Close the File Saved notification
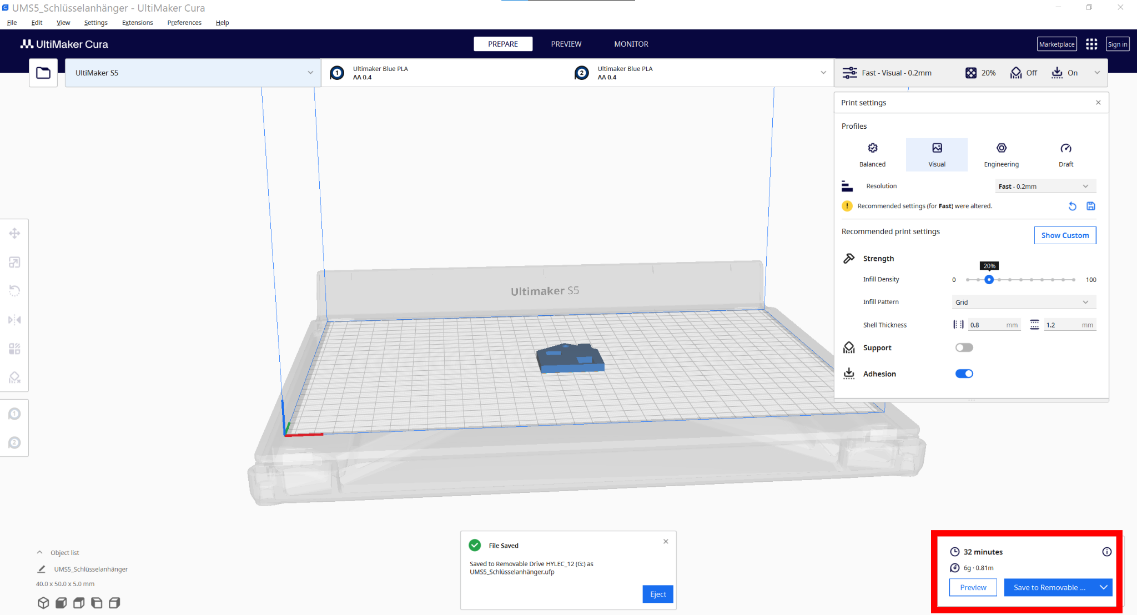The width and height of the screenshot is (1137, 615). point(666,541)
